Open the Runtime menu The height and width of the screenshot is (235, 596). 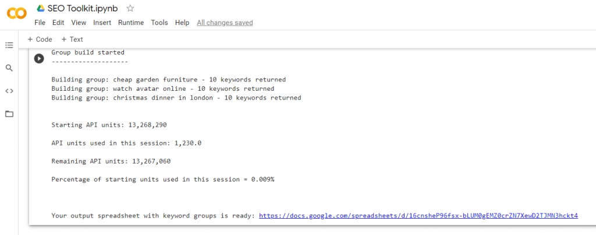(131, 23)
